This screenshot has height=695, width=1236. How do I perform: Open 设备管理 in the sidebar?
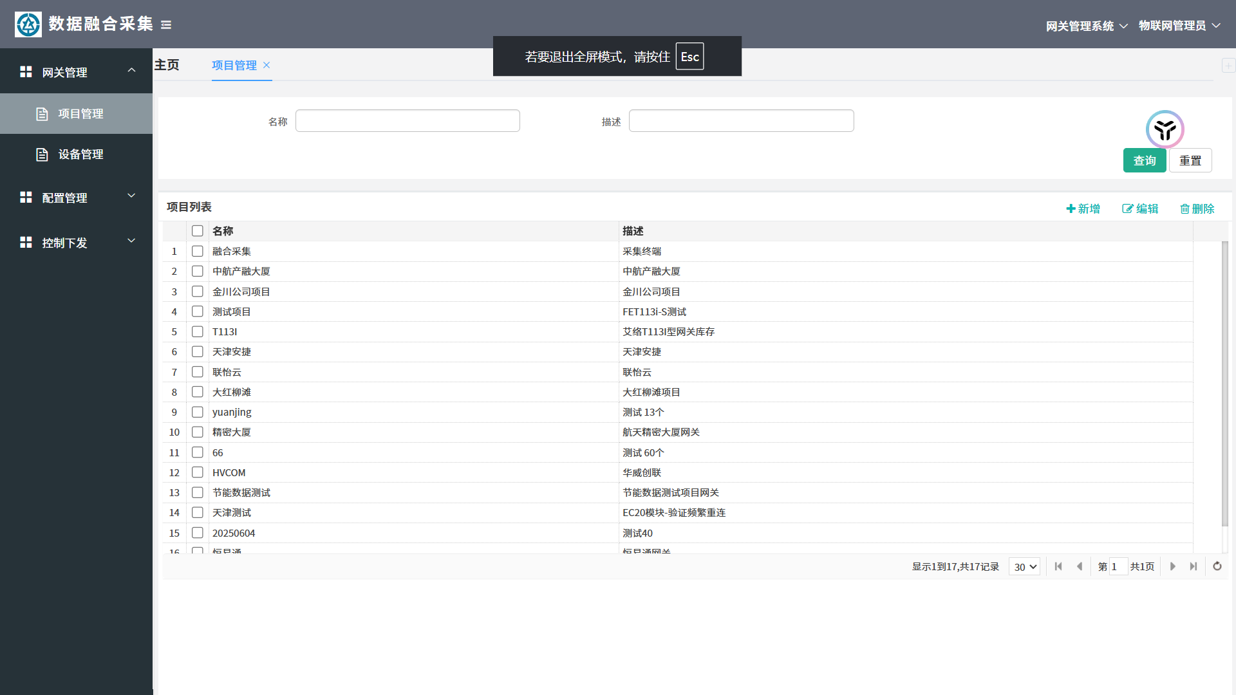(80, 154)
